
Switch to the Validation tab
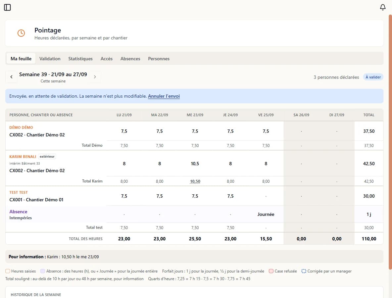tap(50, 59)
